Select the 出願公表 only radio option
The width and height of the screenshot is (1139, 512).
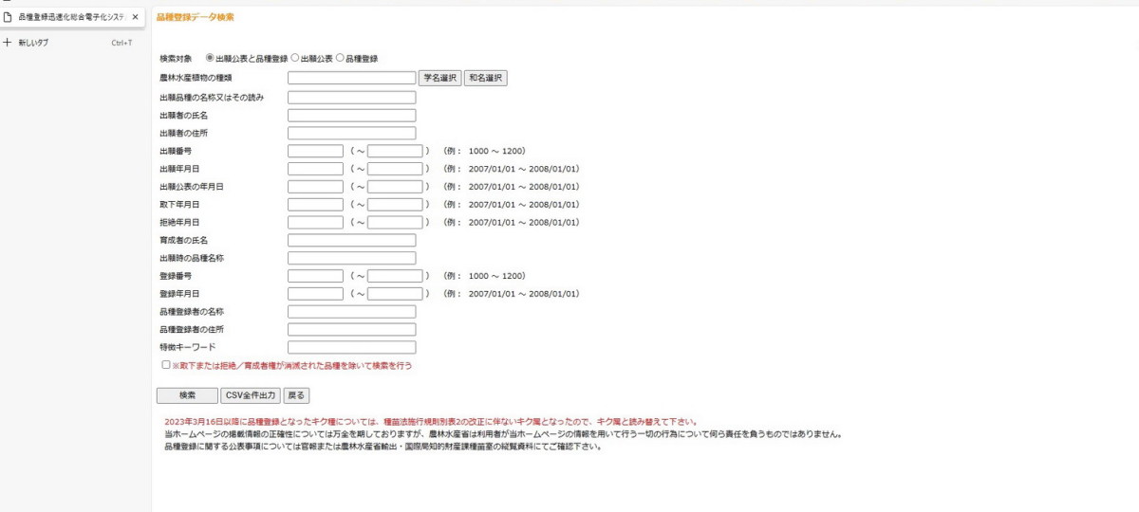(x=294, y=58)
